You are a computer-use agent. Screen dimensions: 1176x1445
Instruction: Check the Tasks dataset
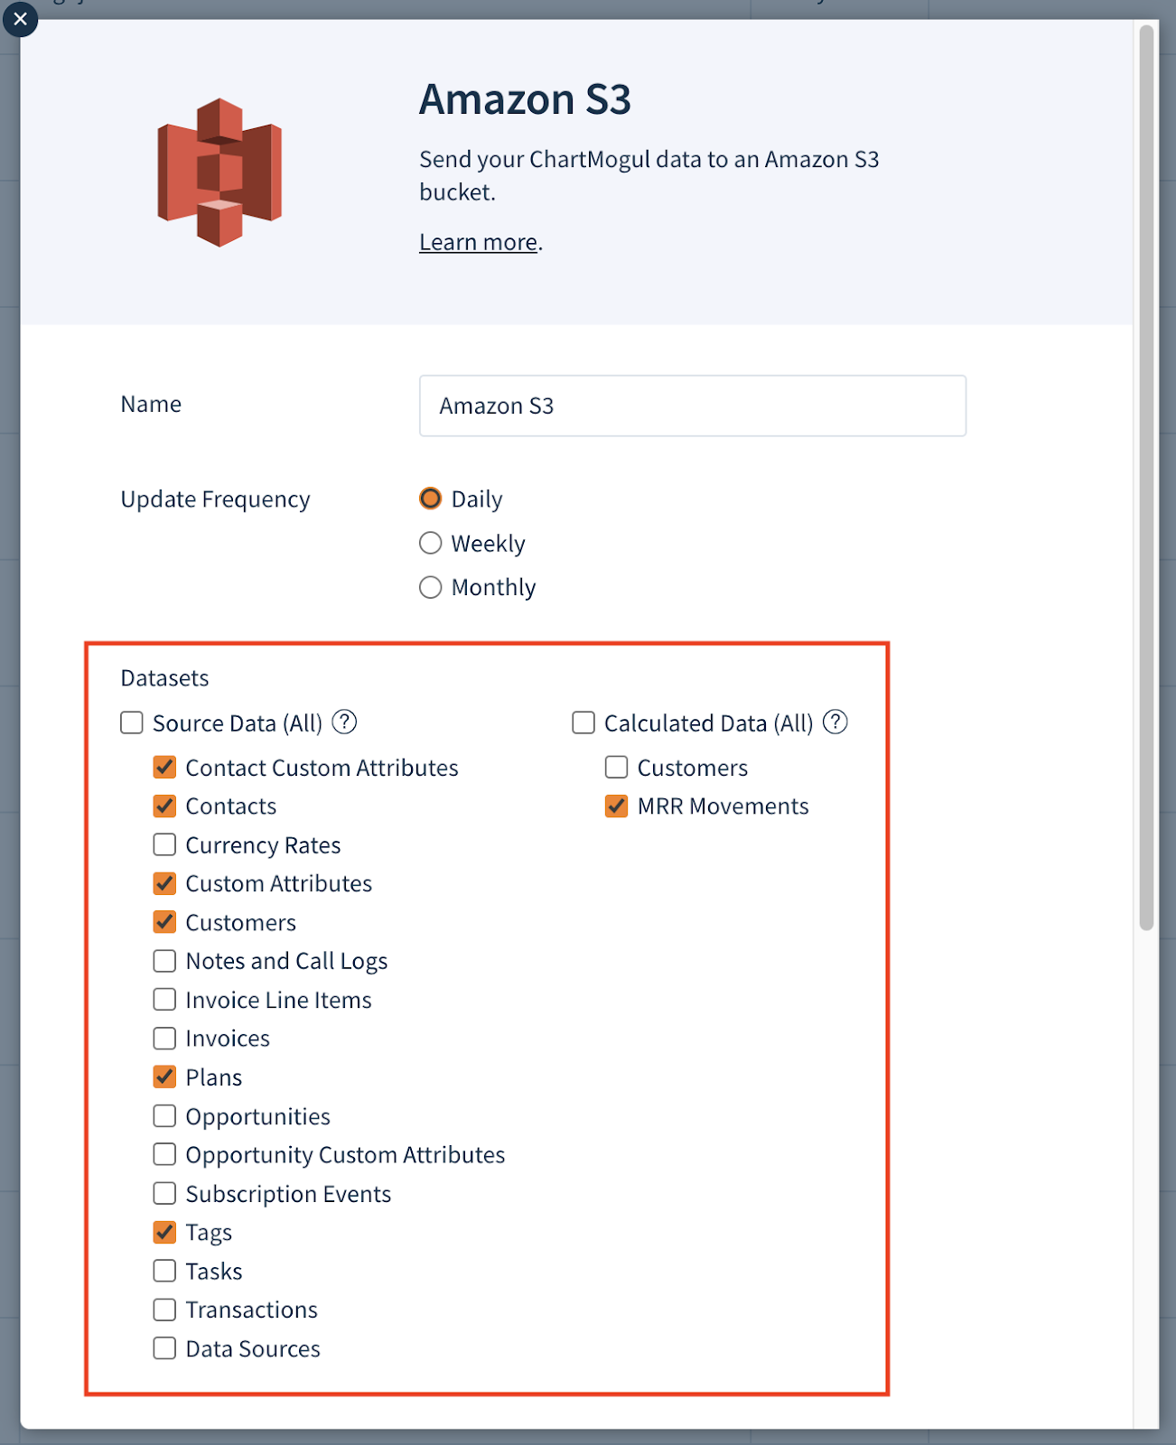tap(164, 1271)
